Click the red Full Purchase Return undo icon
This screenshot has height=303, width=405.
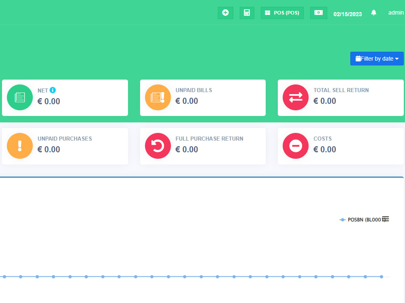click(158, 146)
